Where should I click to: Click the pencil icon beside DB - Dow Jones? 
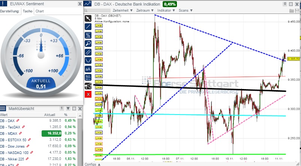click(28, 146)
